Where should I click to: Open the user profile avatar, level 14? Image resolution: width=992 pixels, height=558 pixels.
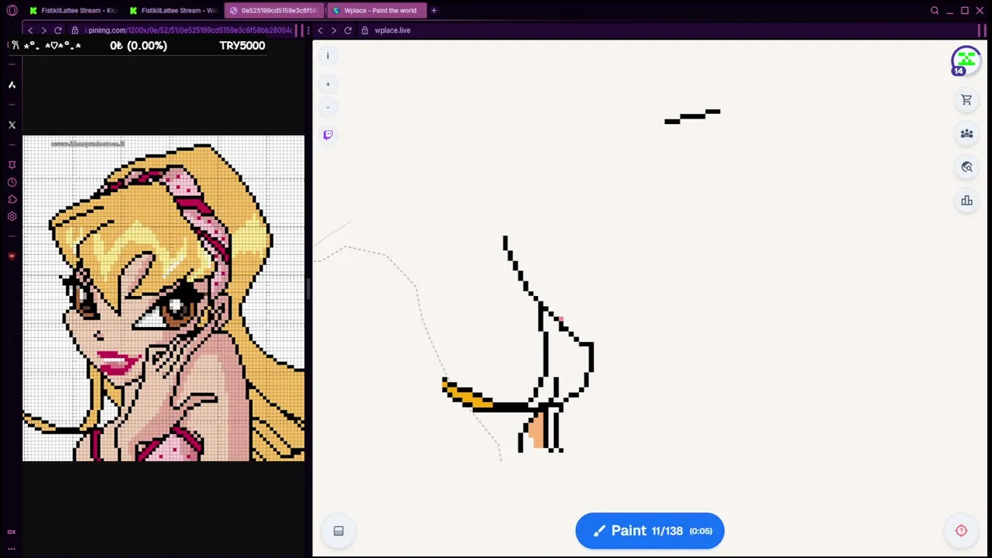coord(966,60)
